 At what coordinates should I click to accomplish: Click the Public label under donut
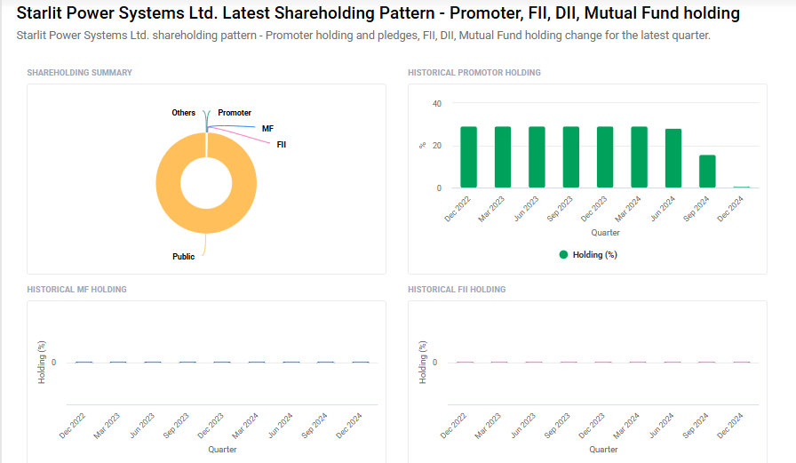tap(183, 257)
